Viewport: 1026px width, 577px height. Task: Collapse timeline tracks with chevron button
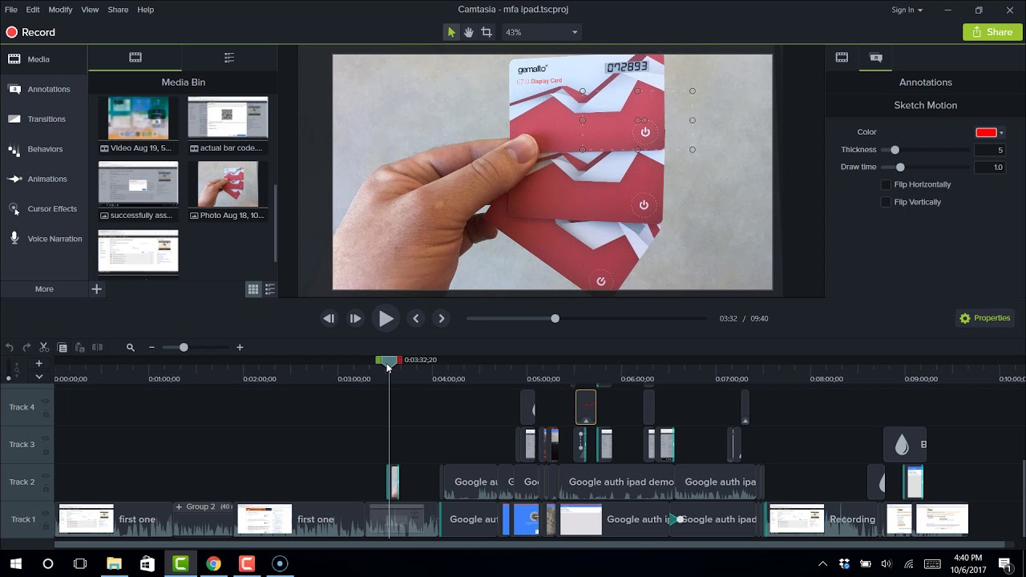point(38,377)
